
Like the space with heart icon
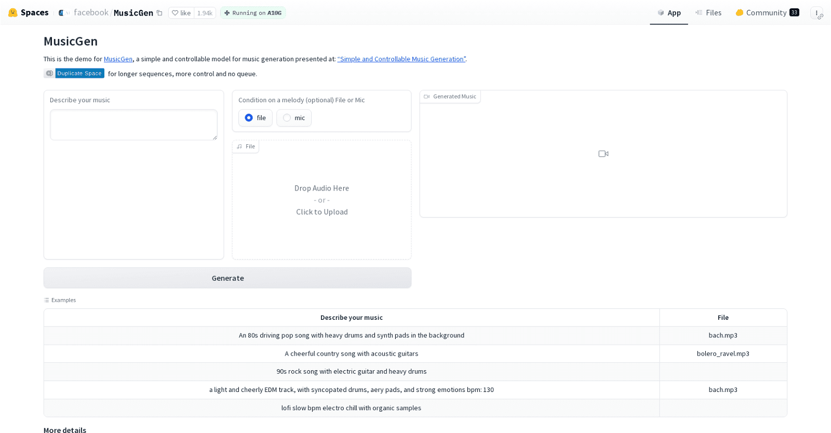pos(181,13)
